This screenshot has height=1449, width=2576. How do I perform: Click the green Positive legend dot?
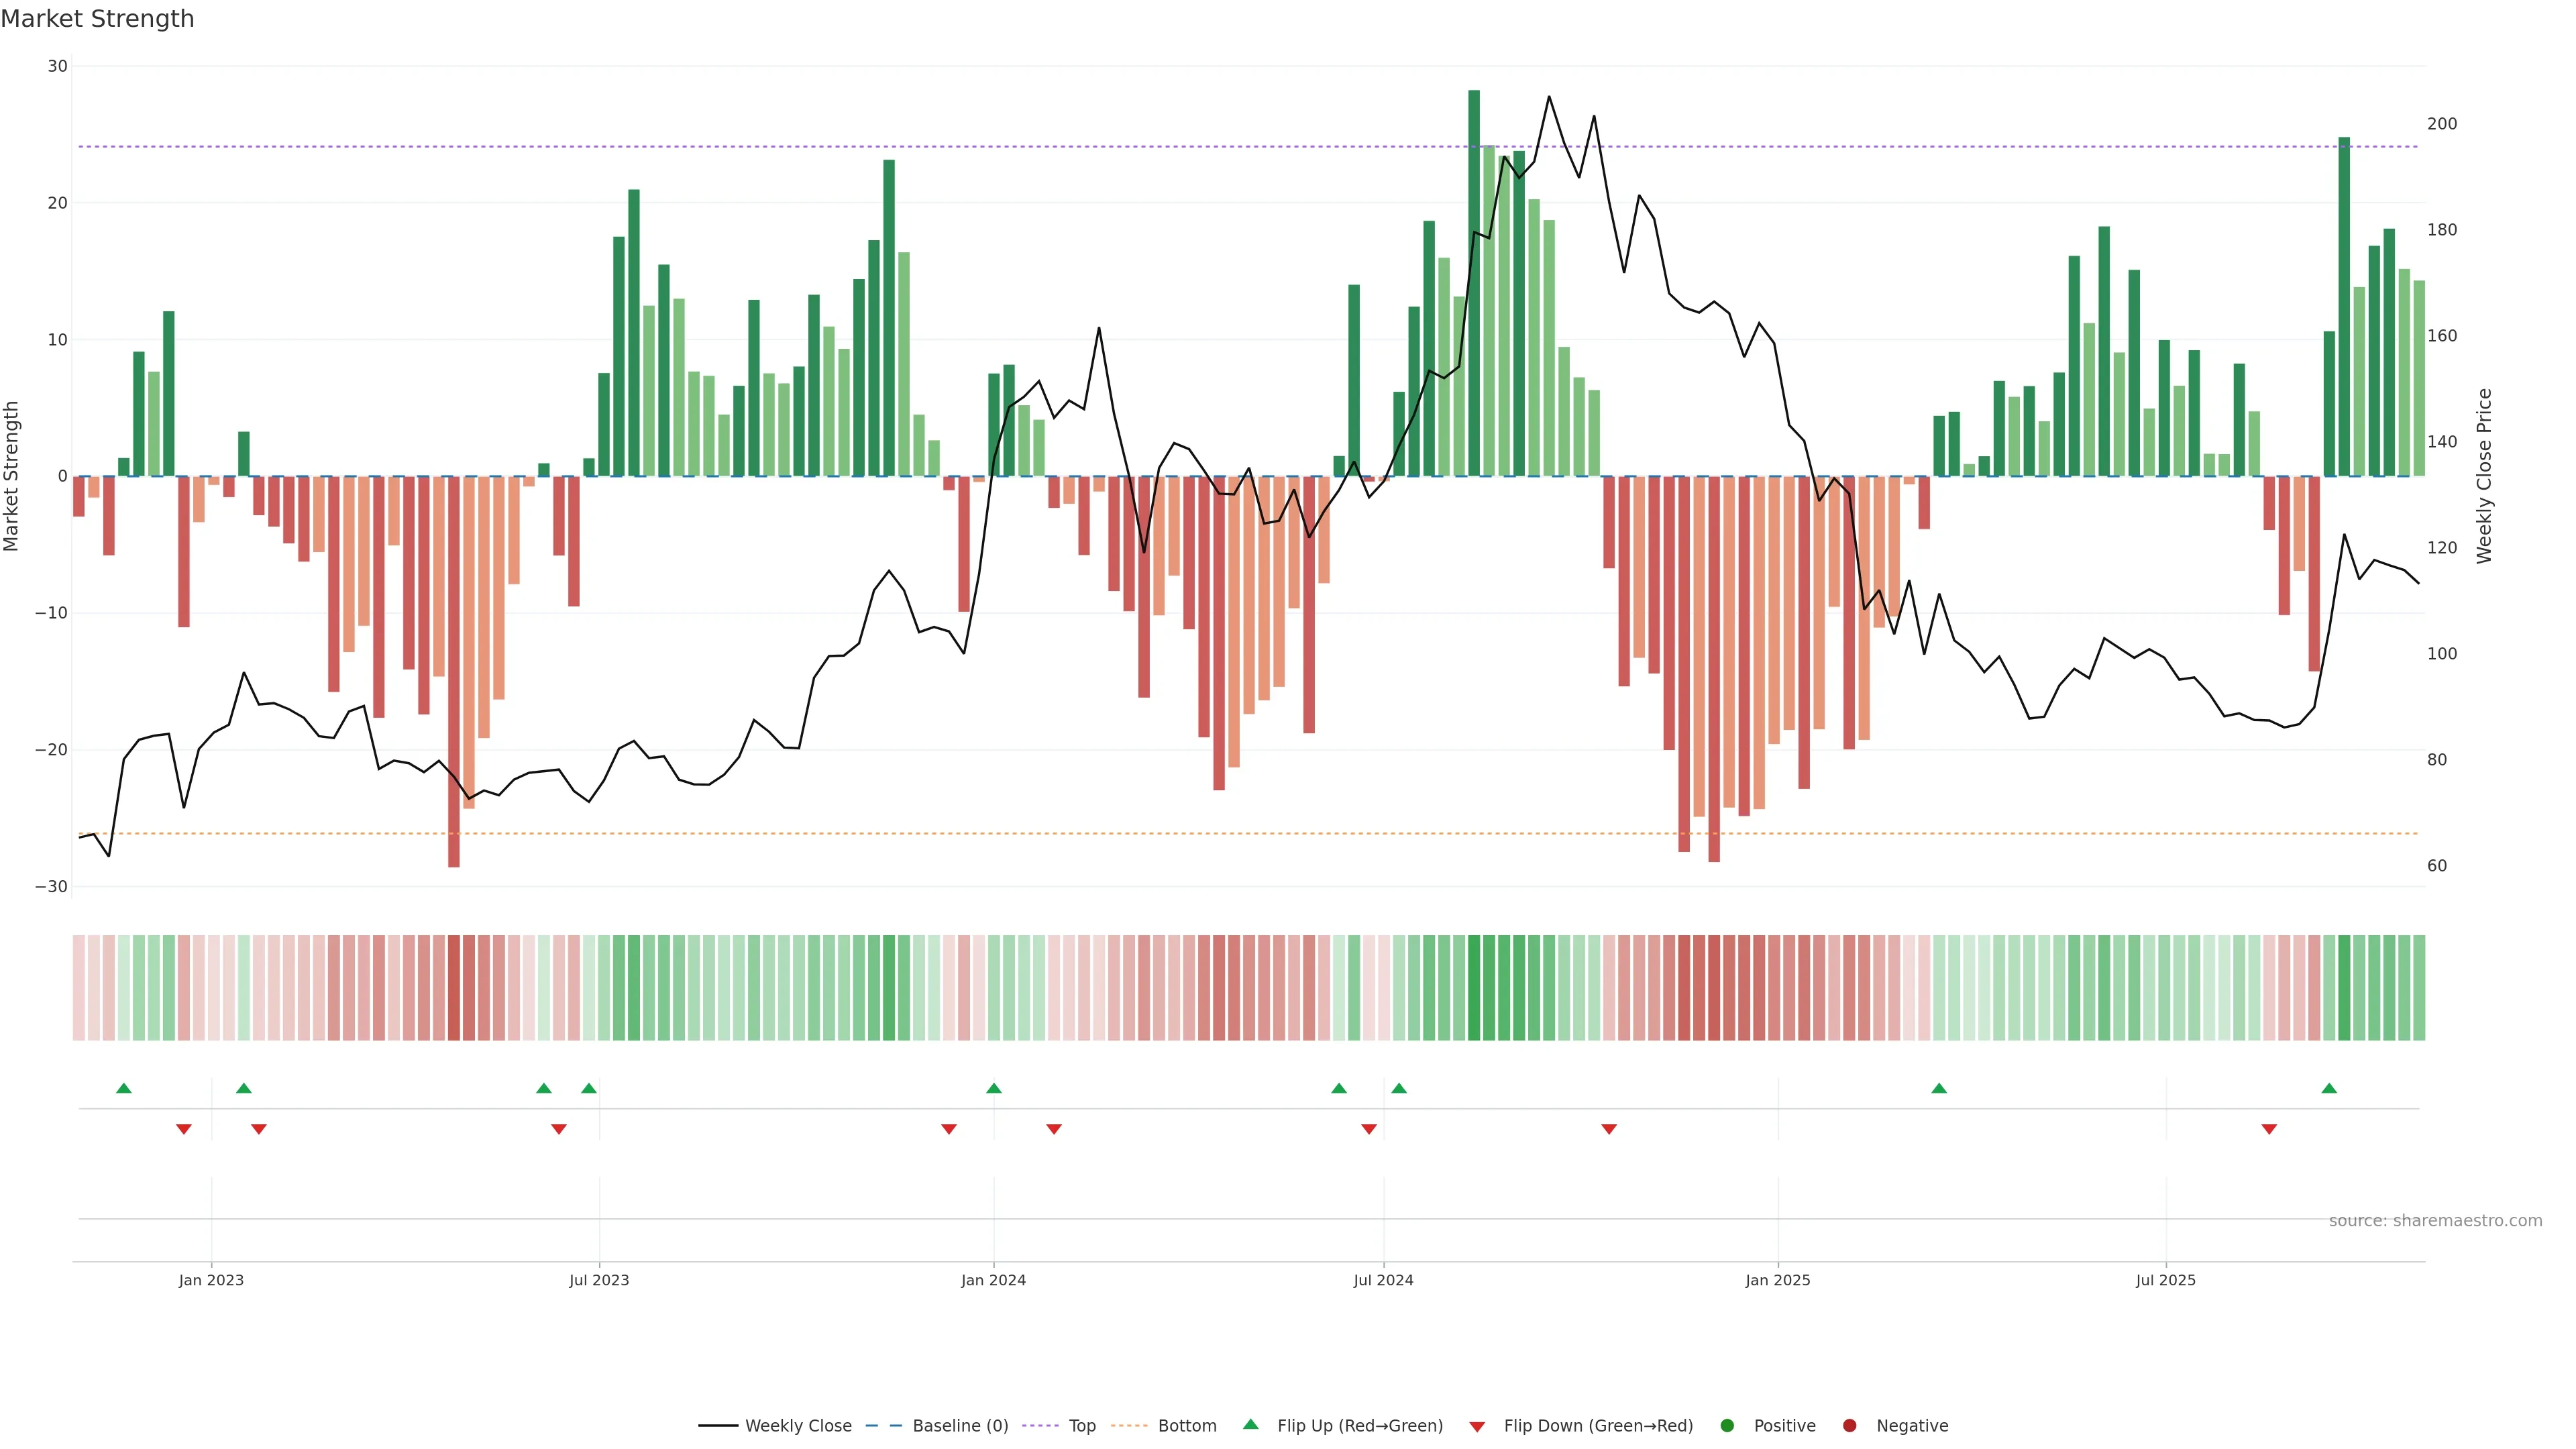(x=1727, y=1426)
